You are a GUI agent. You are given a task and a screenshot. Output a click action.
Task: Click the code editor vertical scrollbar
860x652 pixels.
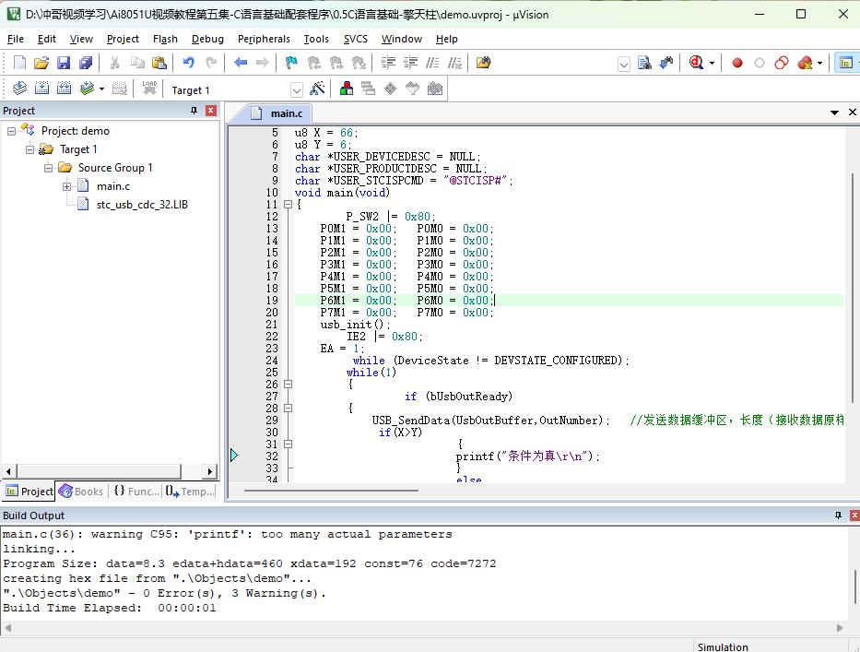pos(852,290)
